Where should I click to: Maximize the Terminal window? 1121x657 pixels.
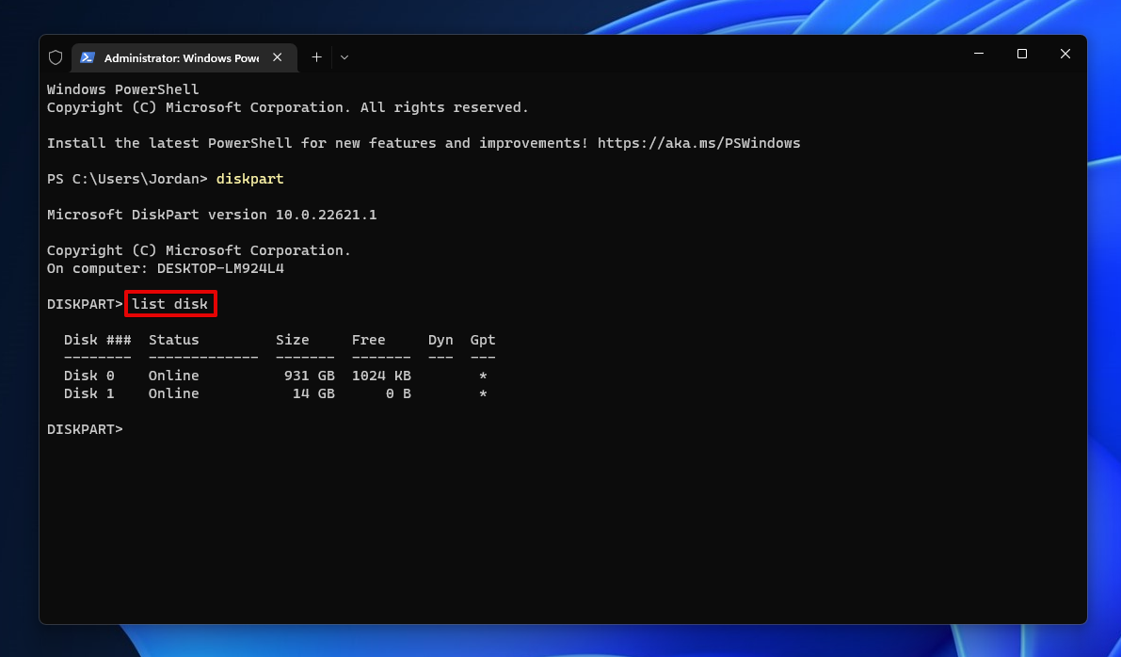click(1022, 54)
